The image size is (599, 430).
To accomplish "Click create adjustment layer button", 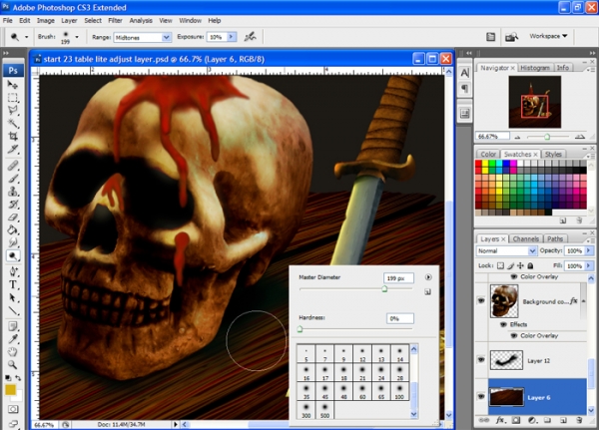I will 532,420.
